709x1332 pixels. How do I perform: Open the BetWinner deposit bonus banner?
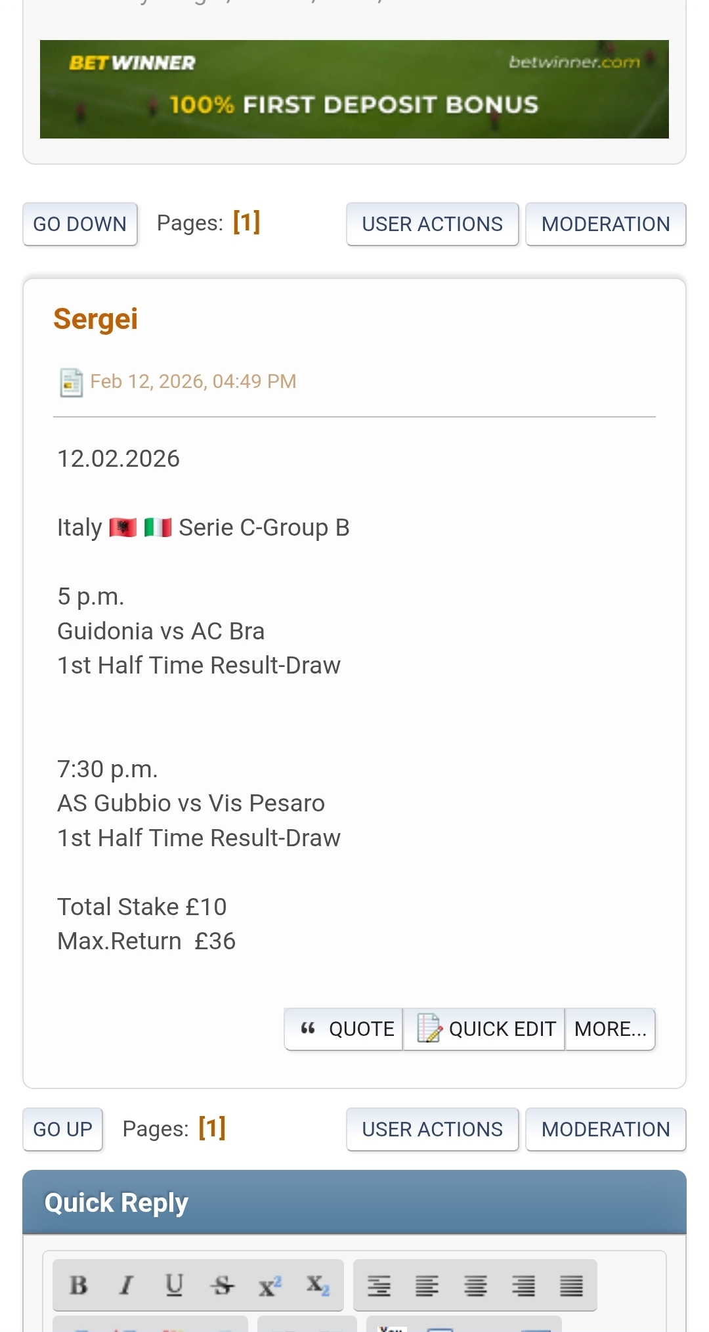pos(354,89)
